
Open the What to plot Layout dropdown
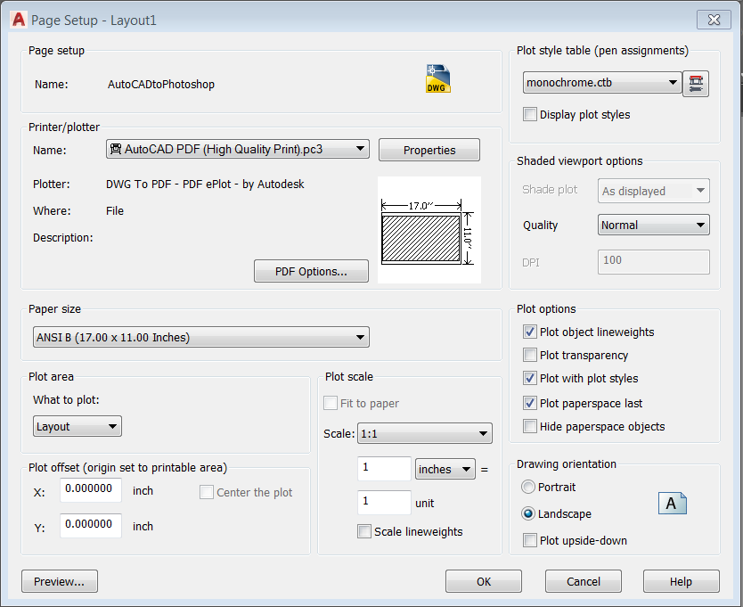click(x=78, y=426)
